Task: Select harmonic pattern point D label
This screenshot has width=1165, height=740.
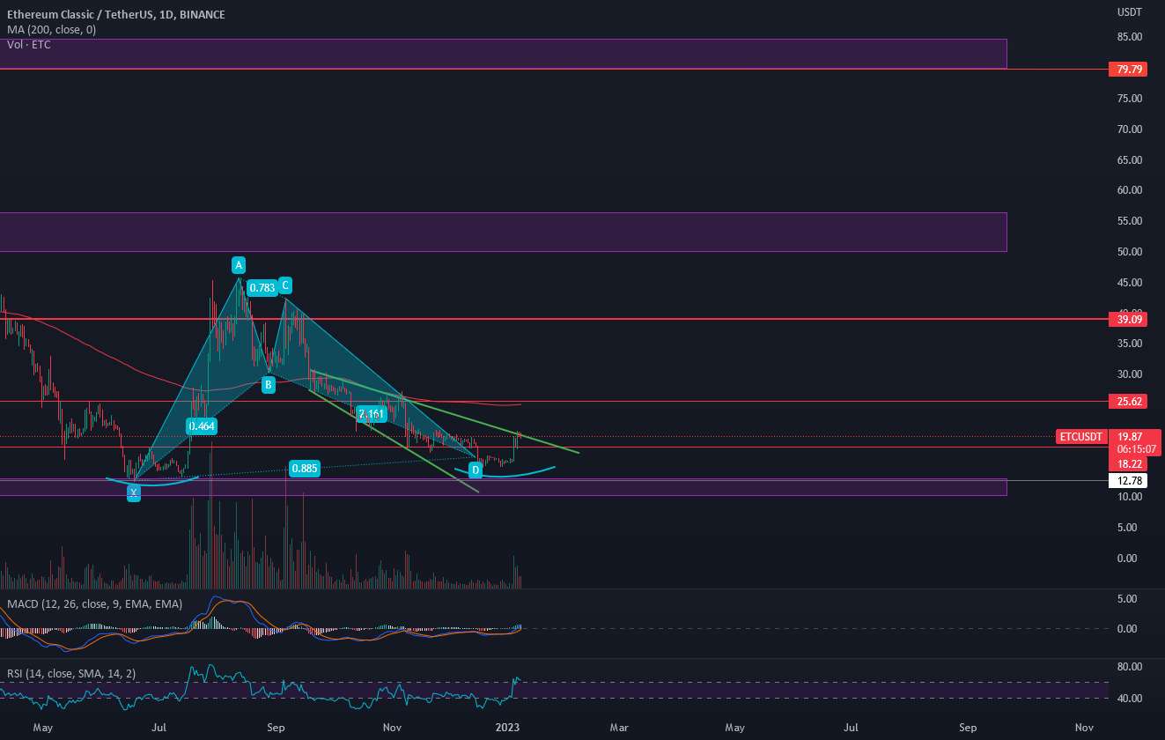Action: click(x=476, y=470)
